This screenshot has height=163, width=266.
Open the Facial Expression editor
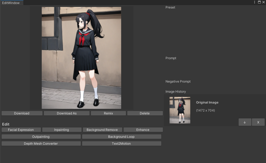coord(21,130)
